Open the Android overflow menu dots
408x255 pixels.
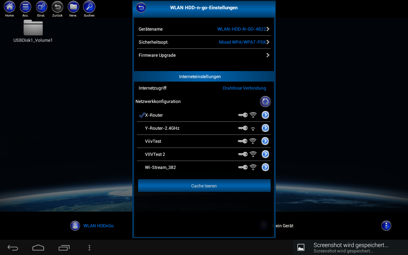pyautogui.click(x=90, y=248)
